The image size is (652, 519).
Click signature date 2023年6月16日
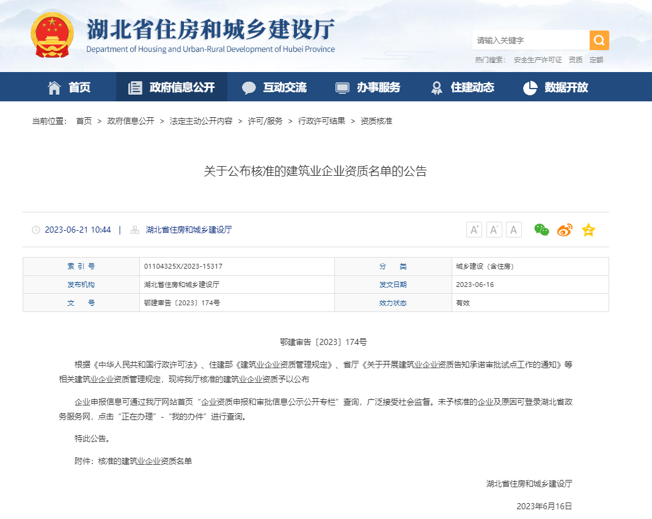coord(544,506)
